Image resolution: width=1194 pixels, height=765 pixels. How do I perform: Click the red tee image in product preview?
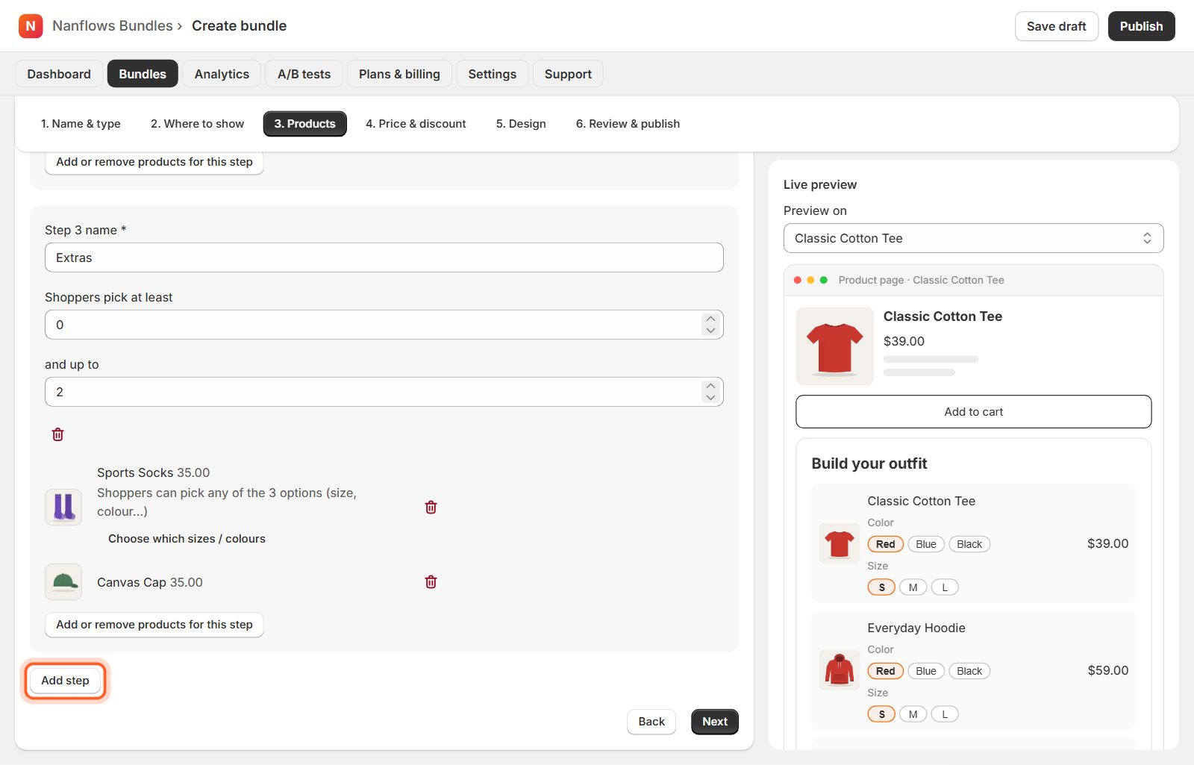pos(835,346)
